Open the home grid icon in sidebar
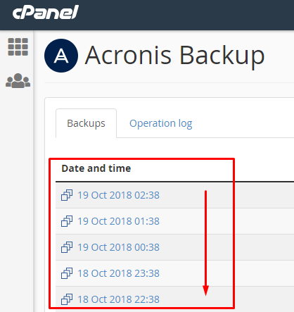Viewport: 294px width, 312px height. tap(18, 47)
